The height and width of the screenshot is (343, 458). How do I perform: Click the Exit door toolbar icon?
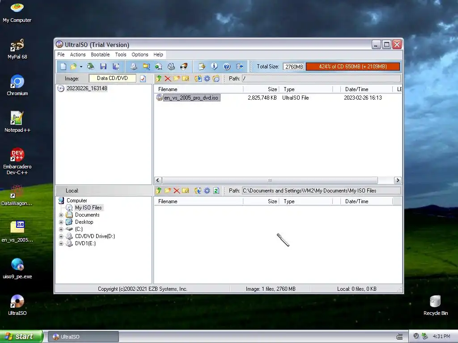click(x=240, y=67)
